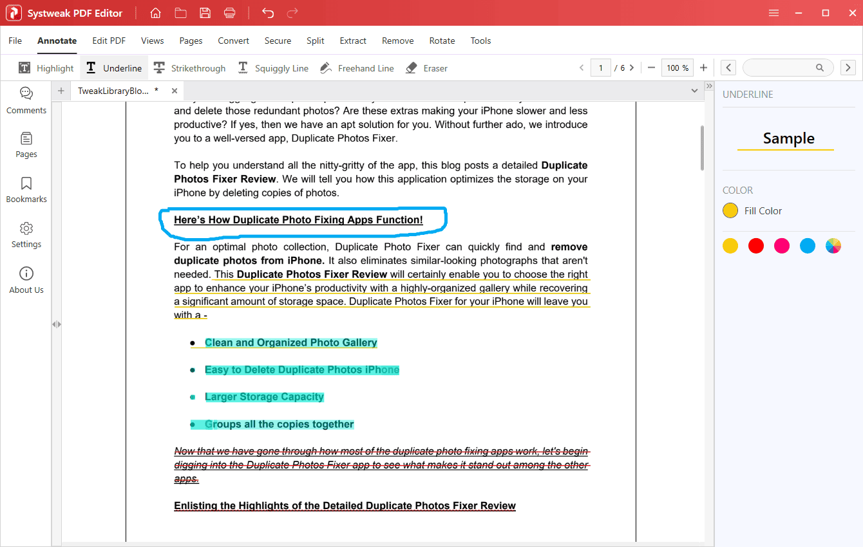The image size is (863, 547).
Task: Click bullet "Easy to Delete Duplicate Photos iPhone"
Action: (302, 370)
